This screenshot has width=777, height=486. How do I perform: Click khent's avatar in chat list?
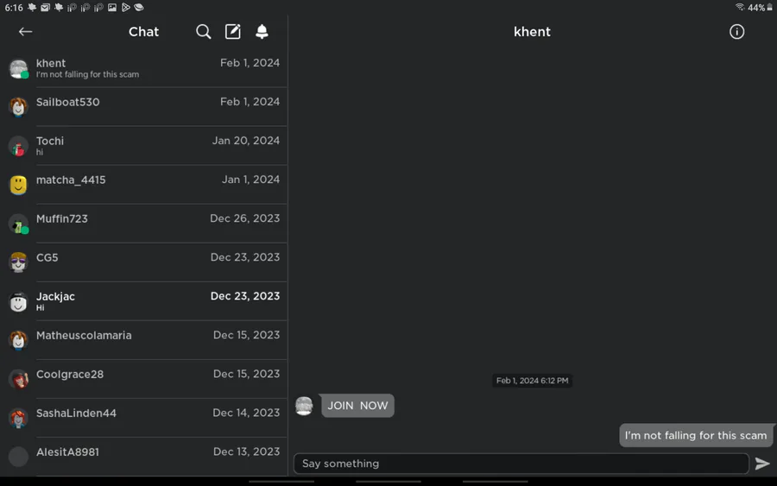tap(19, 68)
